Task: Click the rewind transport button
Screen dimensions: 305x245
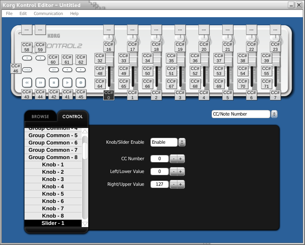Action: pyautogui.click(x=27, y=83)
